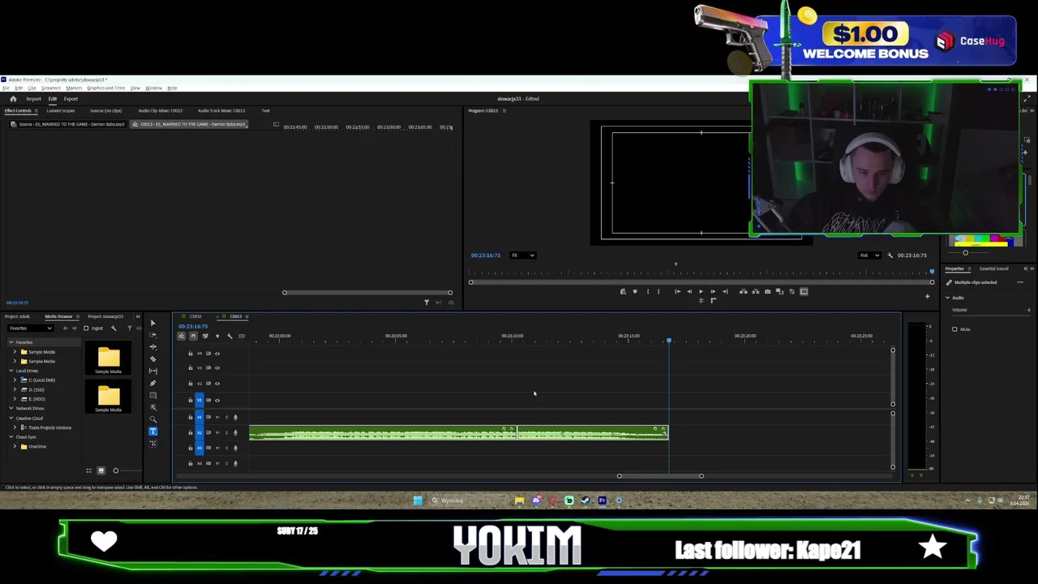Toggle the Ingest checkbox
The image size is (1038, 584).
86,328
